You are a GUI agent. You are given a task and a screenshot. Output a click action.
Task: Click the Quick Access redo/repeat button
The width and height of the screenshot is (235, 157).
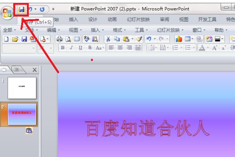[42, 9]
